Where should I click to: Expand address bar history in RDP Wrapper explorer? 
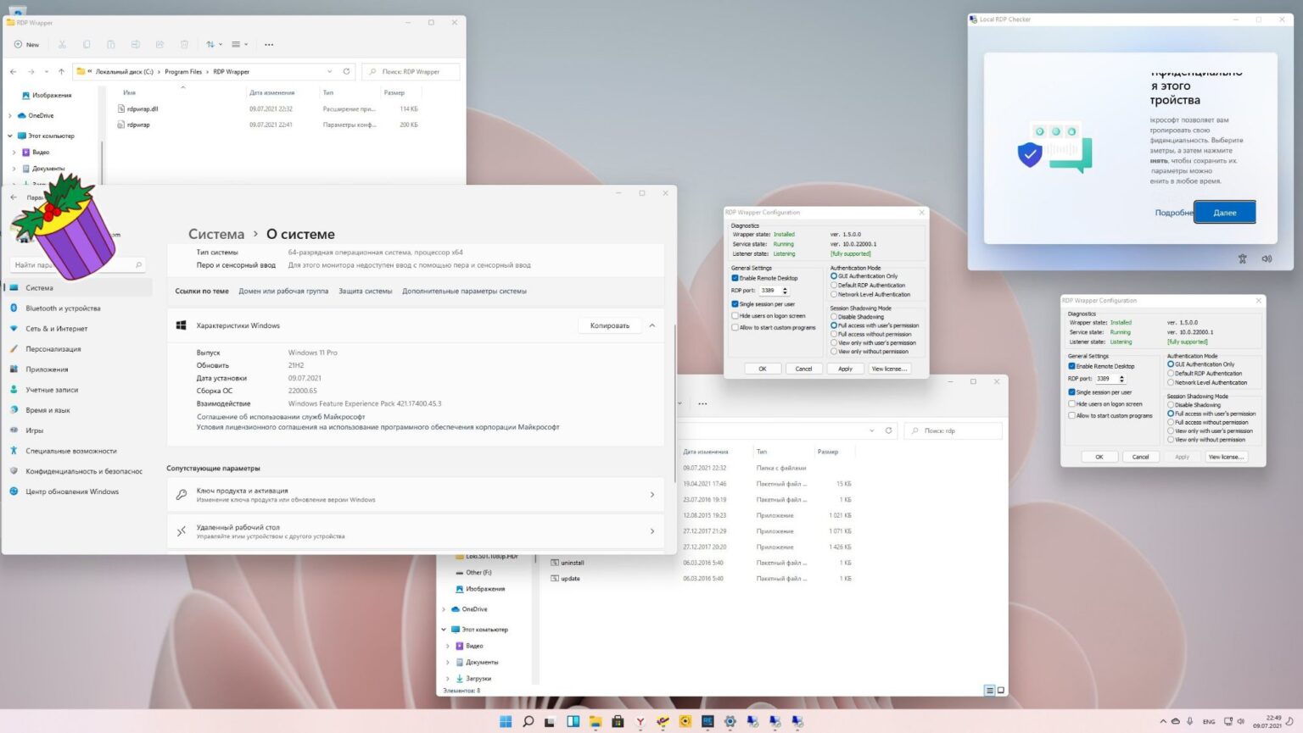point(329,72)
